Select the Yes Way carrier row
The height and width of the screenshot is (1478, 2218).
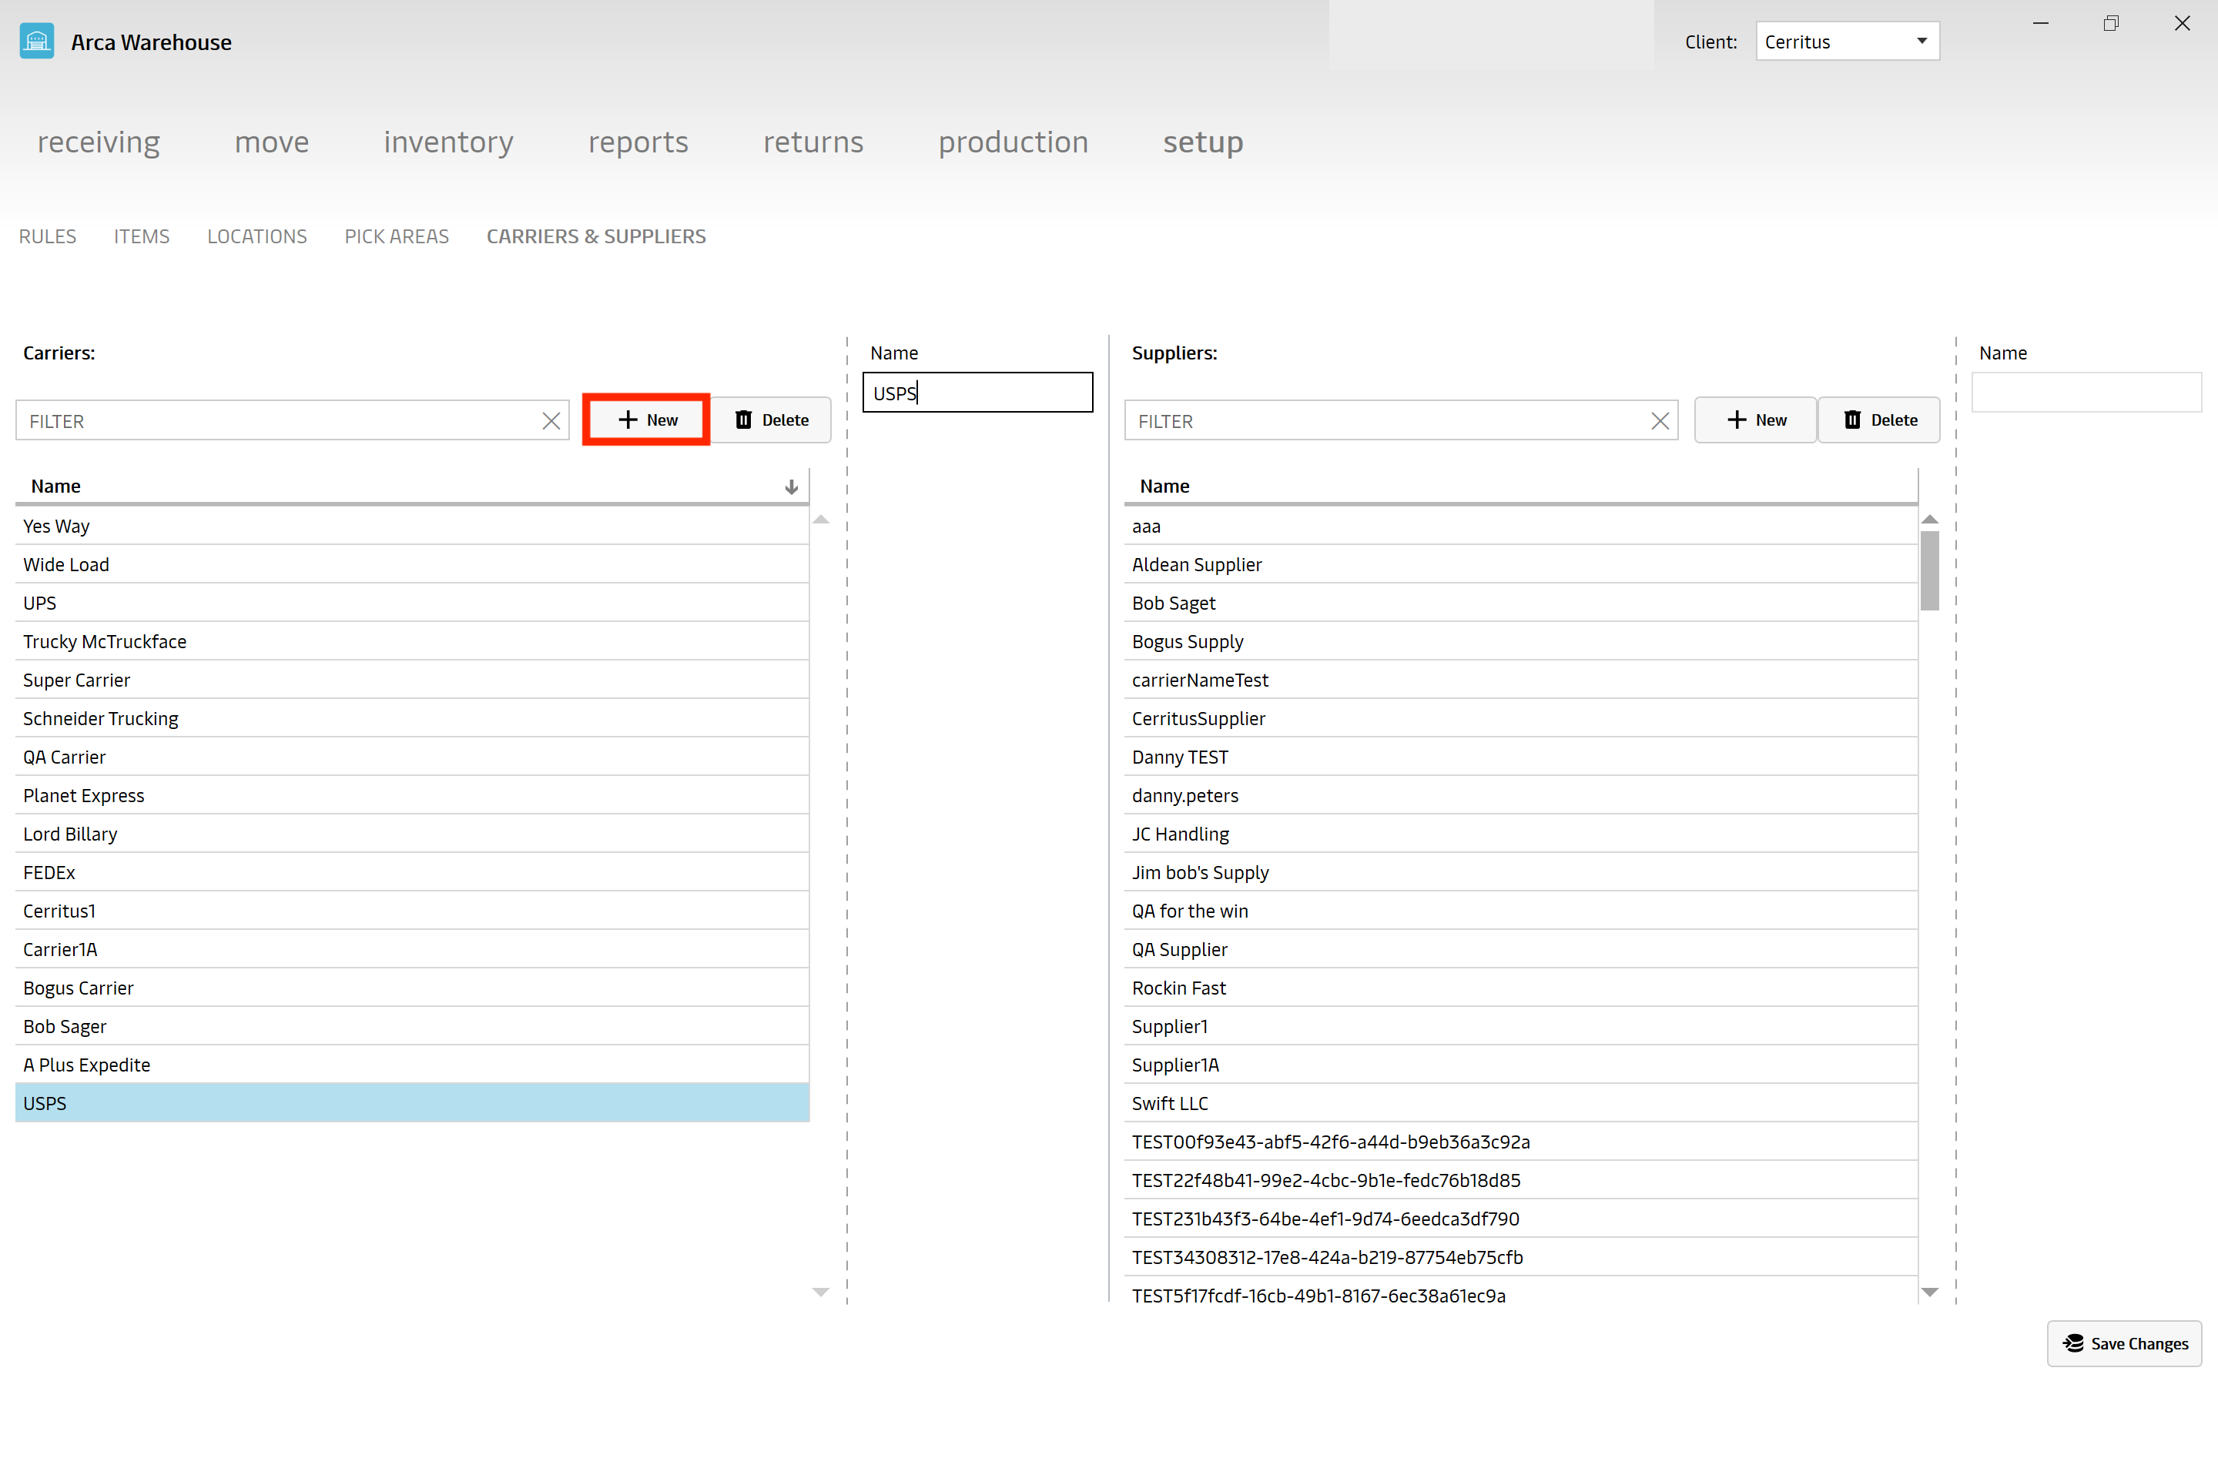(x=412, y=526)
